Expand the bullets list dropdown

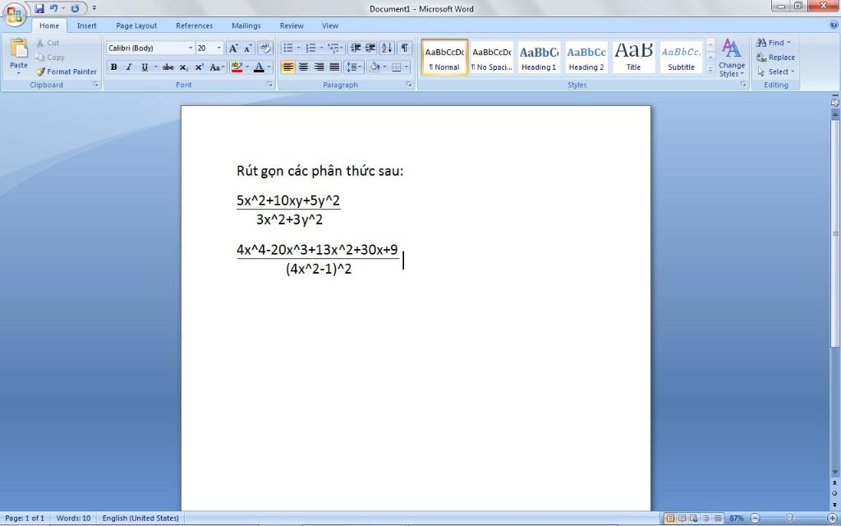pyautogui.click(x=299, y=48)
